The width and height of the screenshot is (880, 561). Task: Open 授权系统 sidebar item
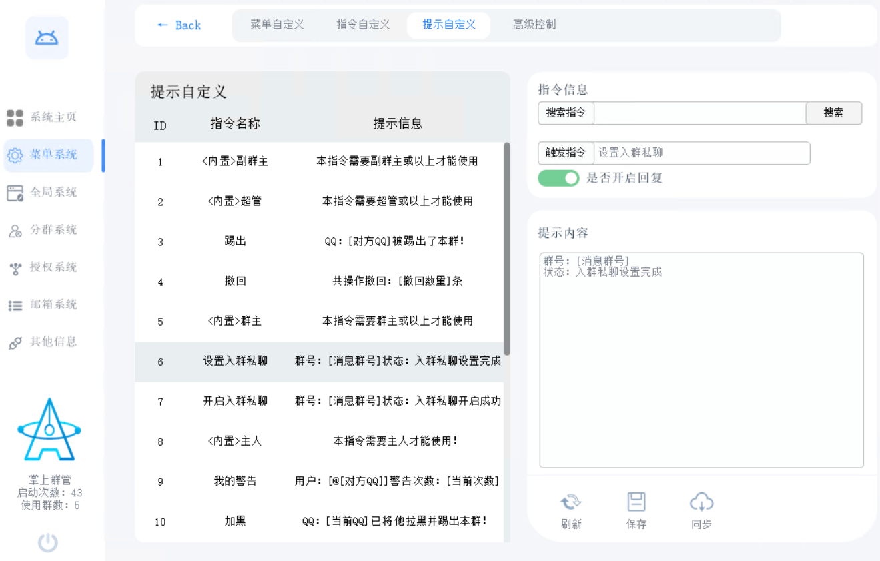click(x=41, y=267)
